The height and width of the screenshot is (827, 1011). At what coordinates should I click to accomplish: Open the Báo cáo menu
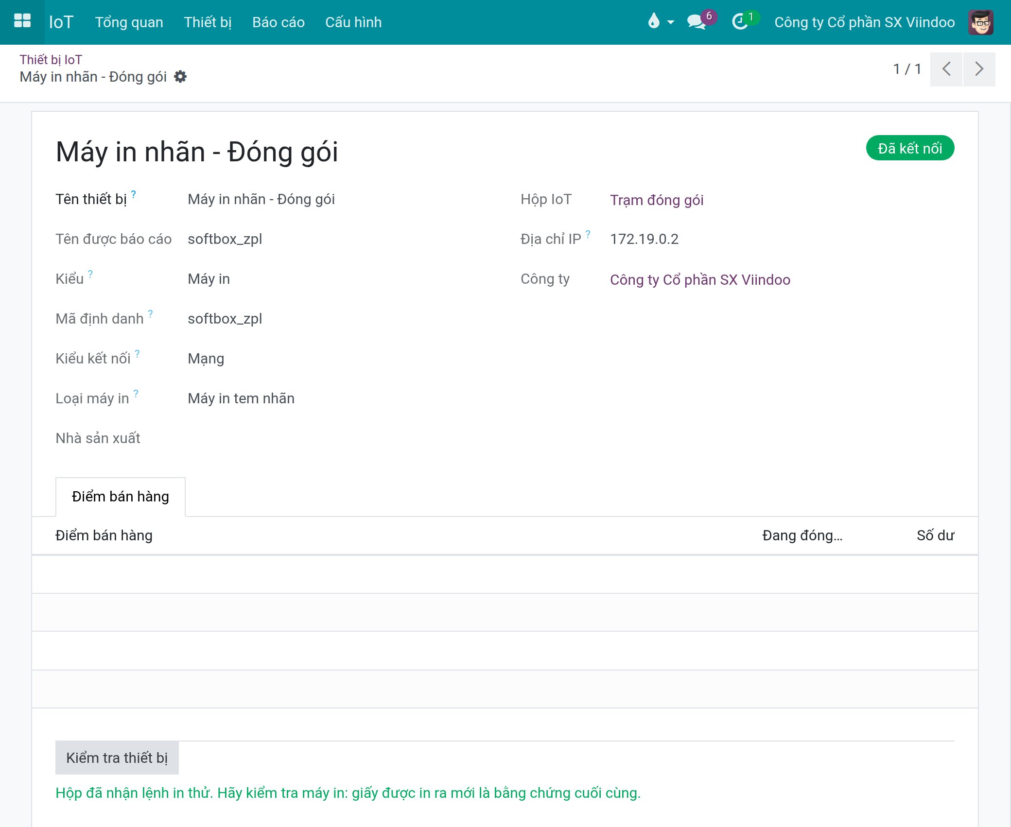(x=278, y=22)
